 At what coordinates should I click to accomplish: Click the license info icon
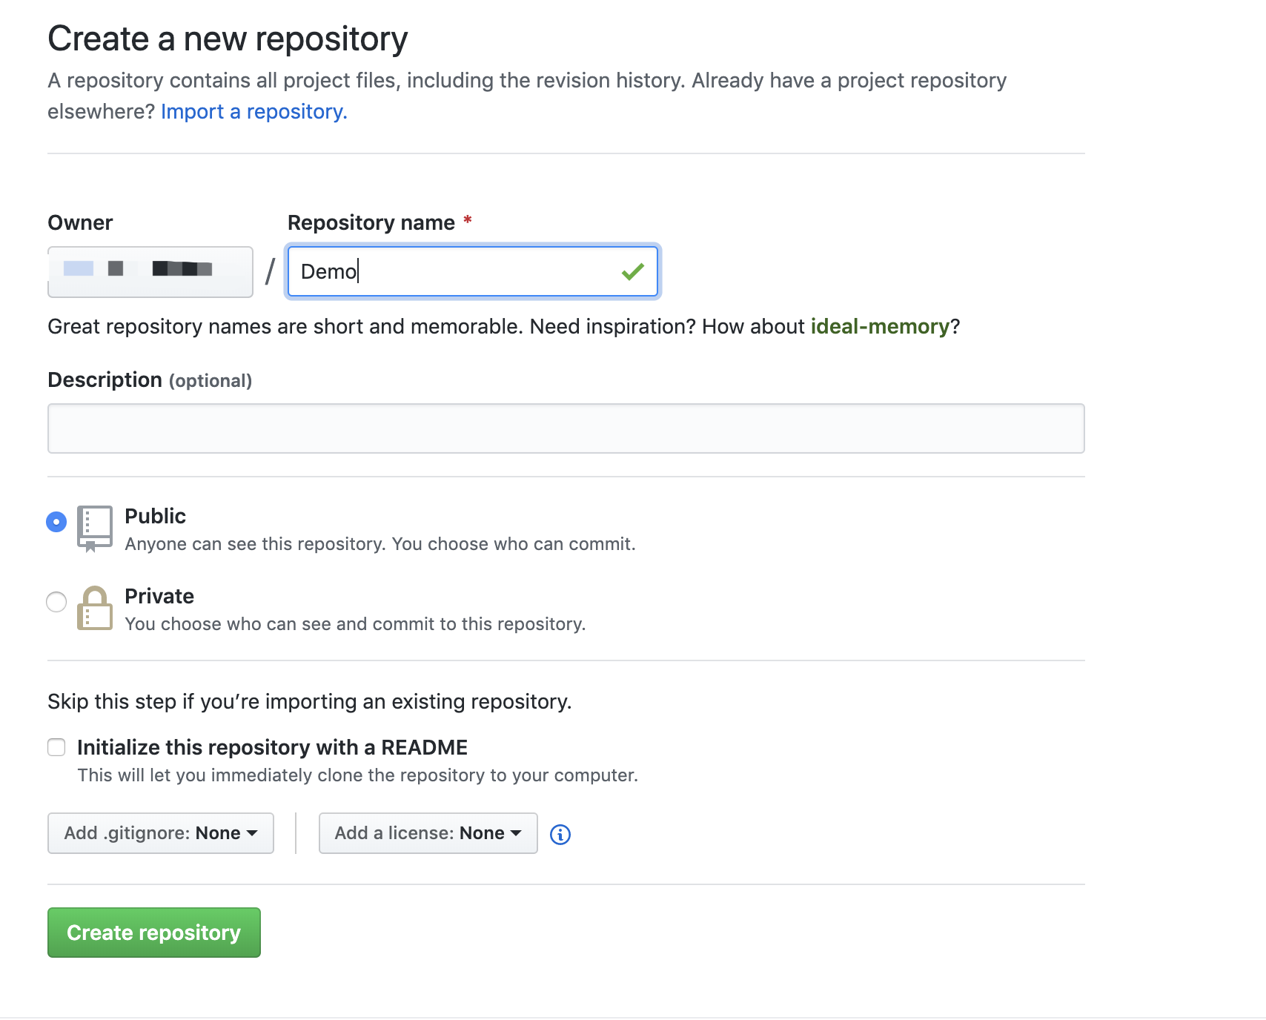pos(560,835)
